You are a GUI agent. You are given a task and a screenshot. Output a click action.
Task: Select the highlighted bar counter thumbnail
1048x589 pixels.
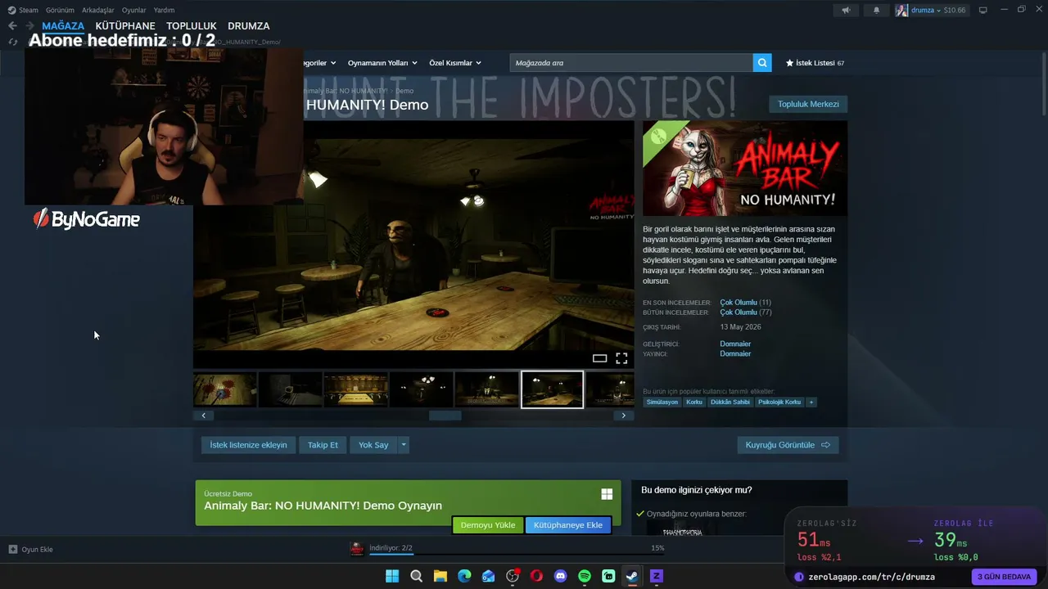(553, 389)
